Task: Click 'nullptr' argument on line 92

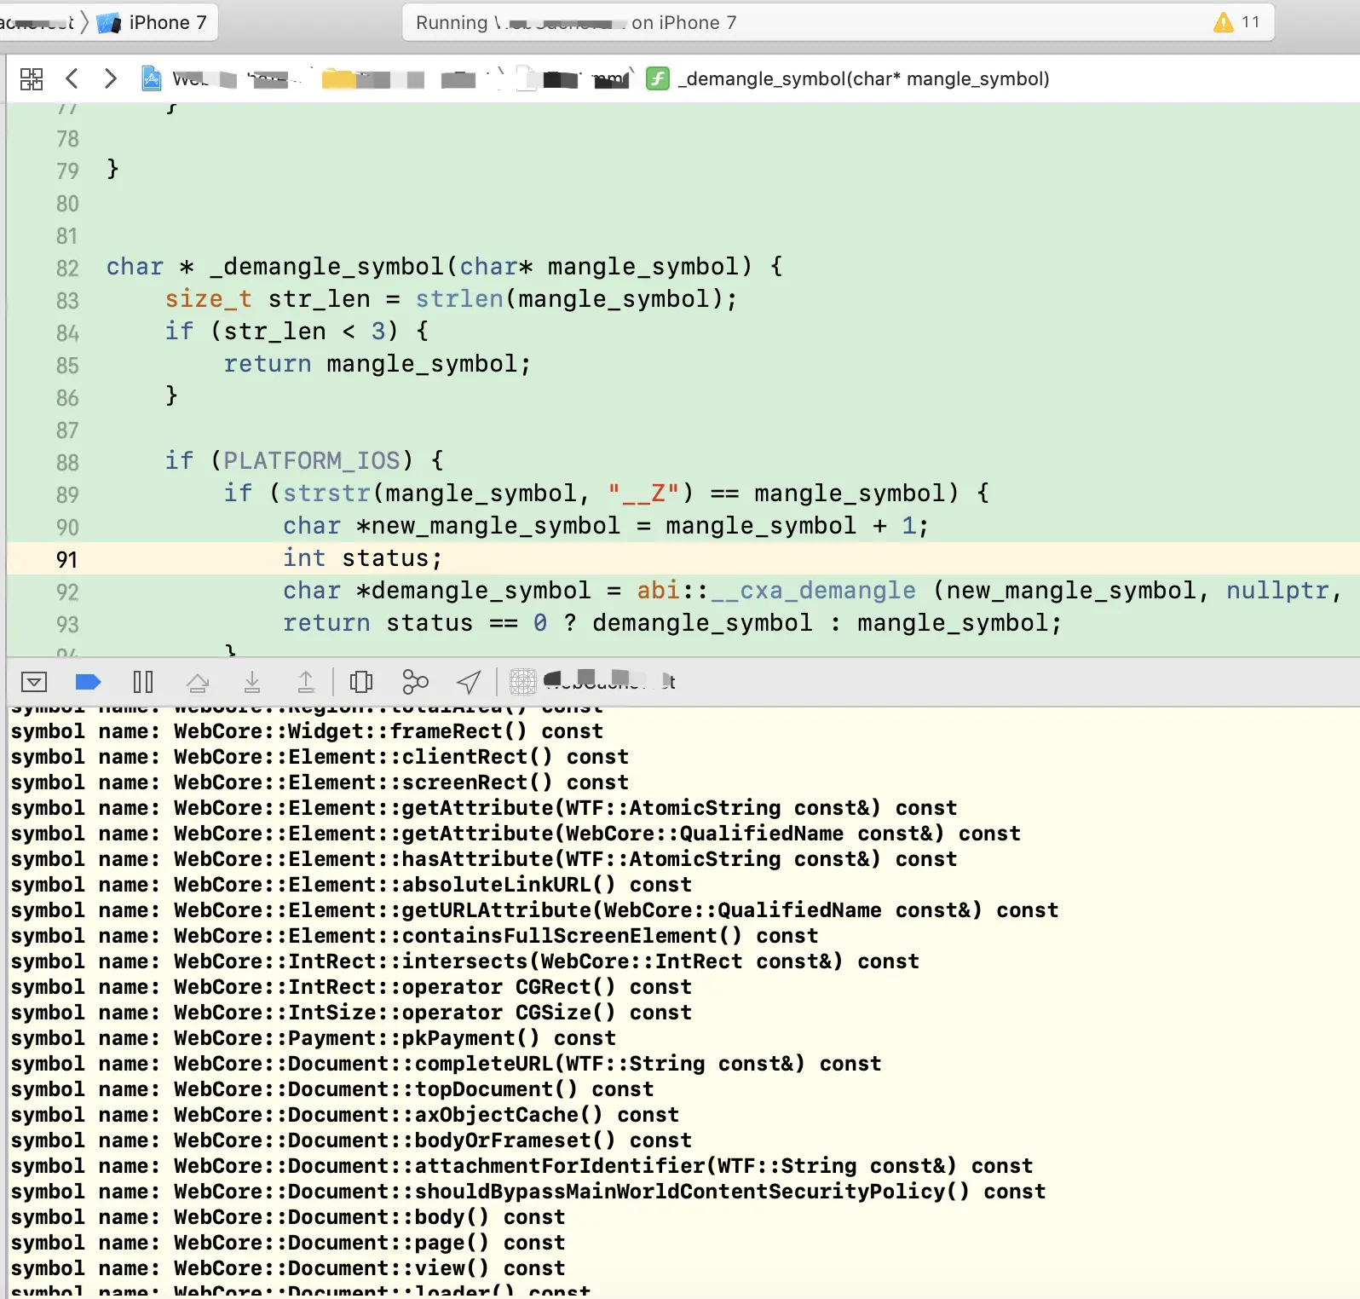Action: [1278, 591]
